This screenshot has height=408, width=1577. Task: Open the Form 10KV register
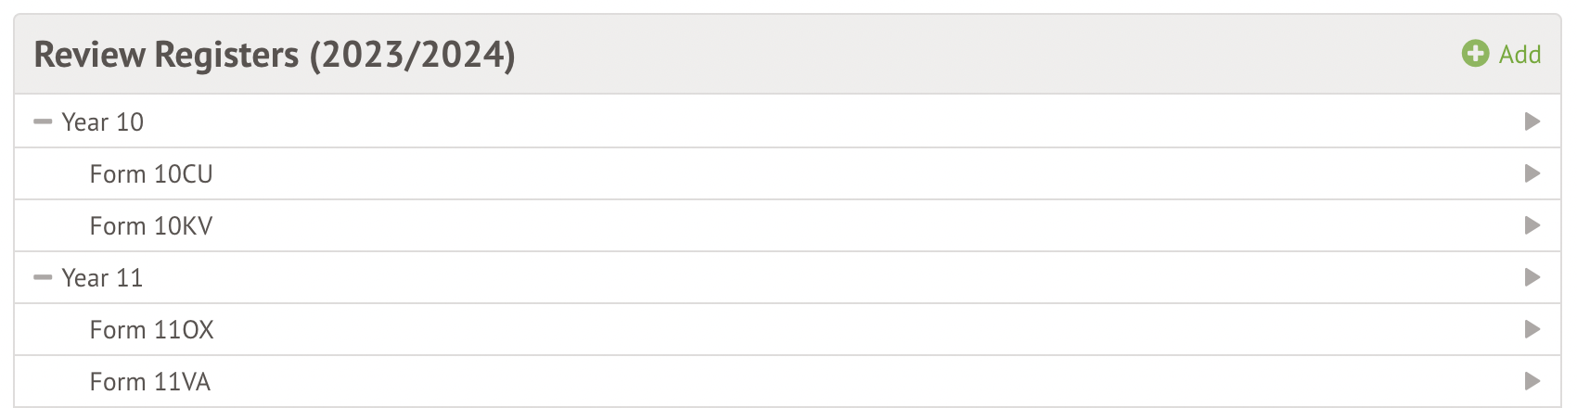tap(151, 225)
